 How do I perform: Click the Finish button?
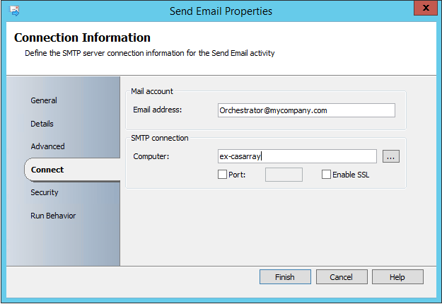click(285, 277)
